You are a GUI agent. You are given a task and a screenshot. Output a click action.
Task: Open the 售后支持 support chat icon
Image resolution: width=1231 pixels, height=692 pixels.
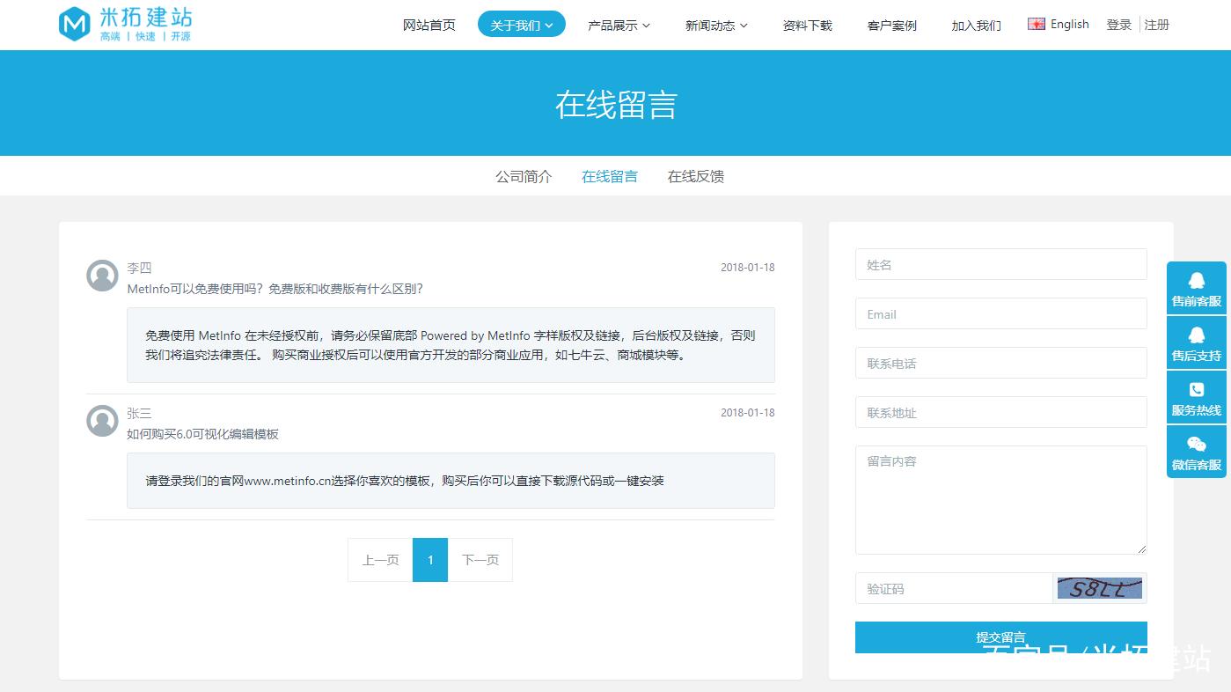[1196, 342]
